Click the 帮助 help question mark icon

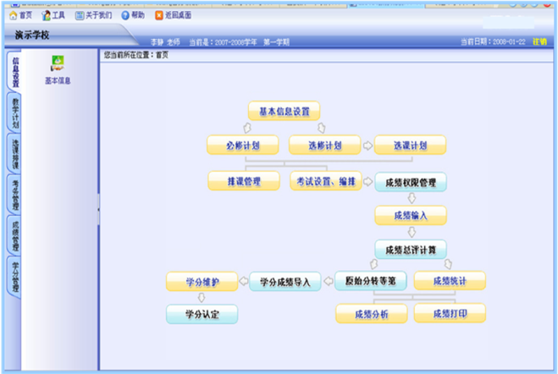[125, 15]
